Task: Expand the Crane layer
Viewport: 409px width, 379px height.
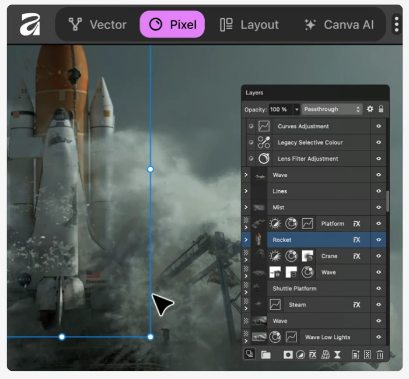Action: (246, 260)
